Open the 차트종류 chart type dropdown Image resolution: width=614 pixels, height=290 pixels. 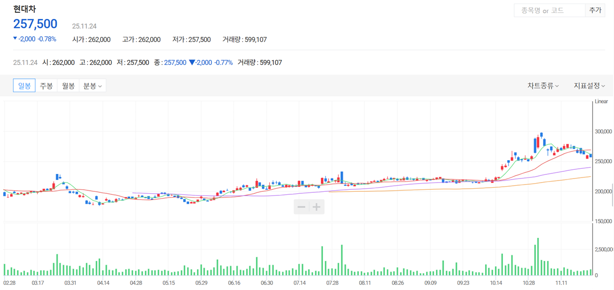[543, 86]
